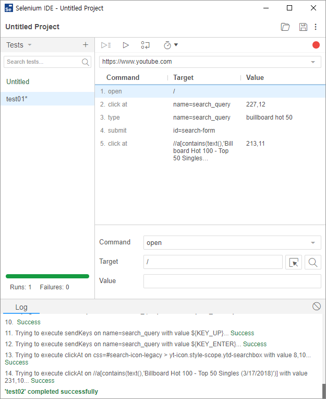Find target in page magnifier icon

point(313,262)
